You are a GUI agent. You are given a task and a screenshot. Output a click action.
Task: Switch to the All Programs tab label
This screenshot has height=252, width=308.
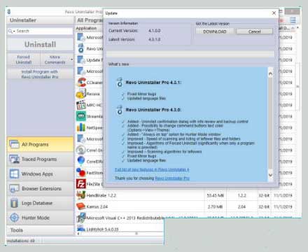click(35, 144)
